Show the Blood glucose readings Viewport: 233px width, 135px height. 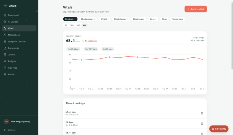pyautogui.click(x=121, y=19)
